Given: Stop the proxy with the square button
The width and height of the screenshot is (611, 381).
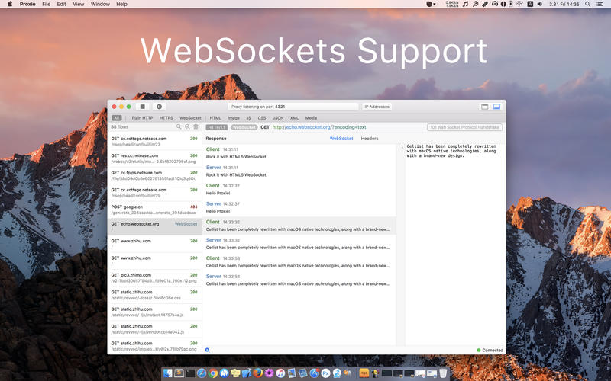Looking at the screenshot, I should click(143, 107).
